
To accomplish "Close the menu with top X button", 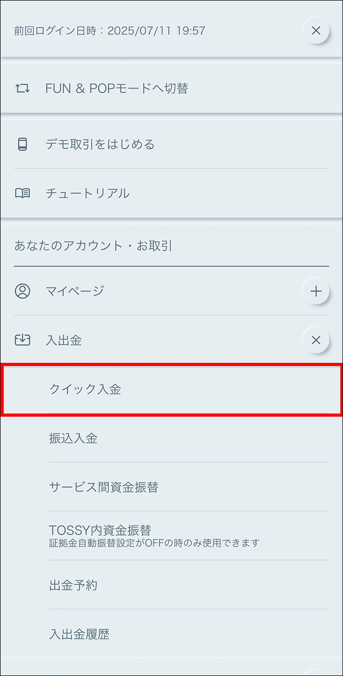I will pyautogui.click(x=316, y=31).
